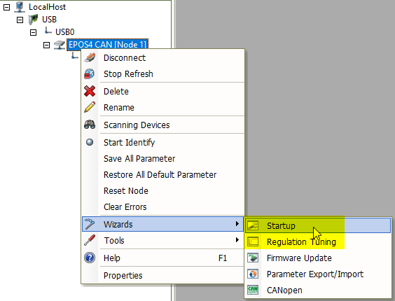Click the pencil Rename icon

click(90, 107)
